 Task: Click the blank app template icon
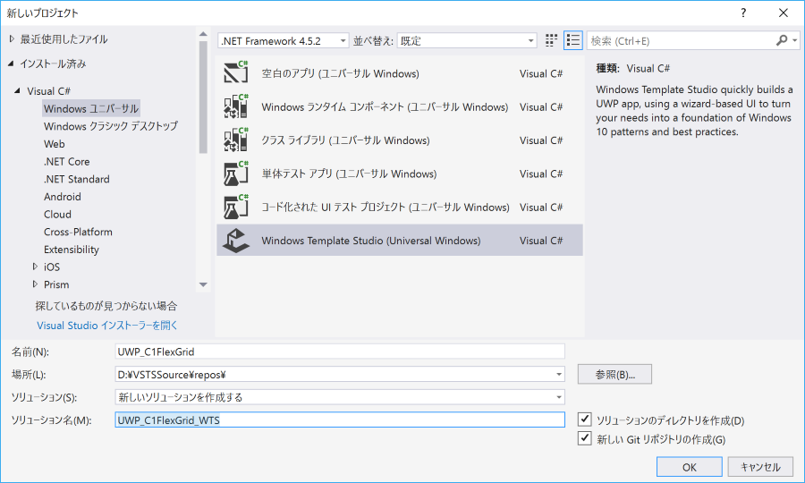[235, 73]
